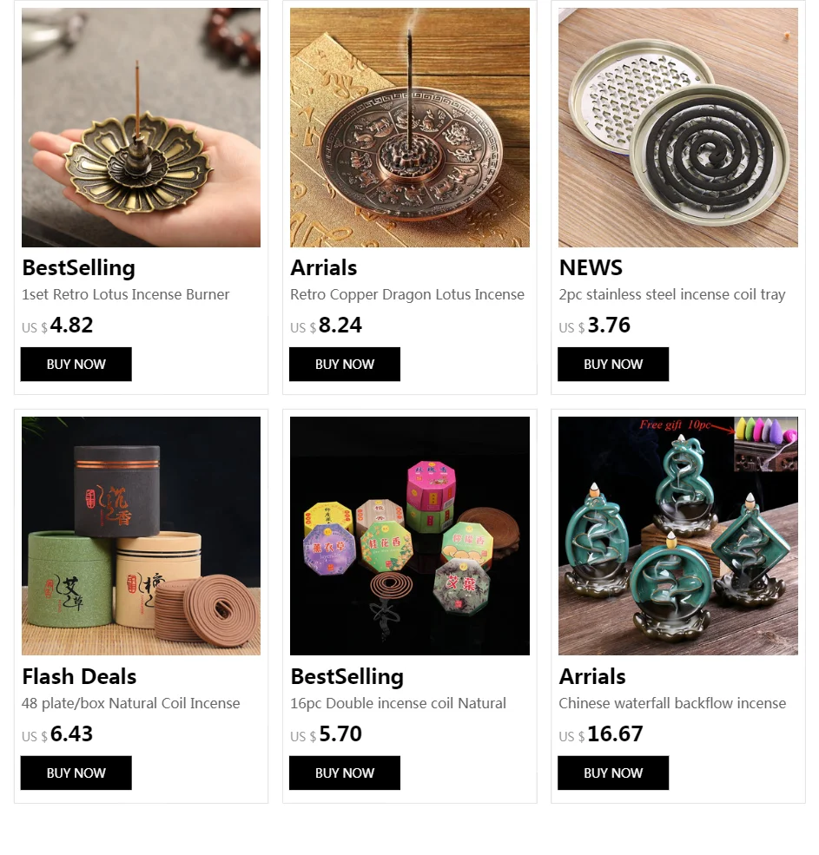Open the 16pc Double incense coil image
The width and height of the screenshot is (819, 855).
point(410,536)
